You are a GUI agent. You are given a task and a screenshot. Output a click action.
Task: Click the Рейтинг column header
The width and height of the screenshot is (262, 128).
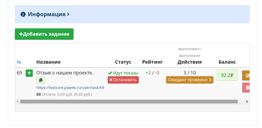[x=152, y=62]
